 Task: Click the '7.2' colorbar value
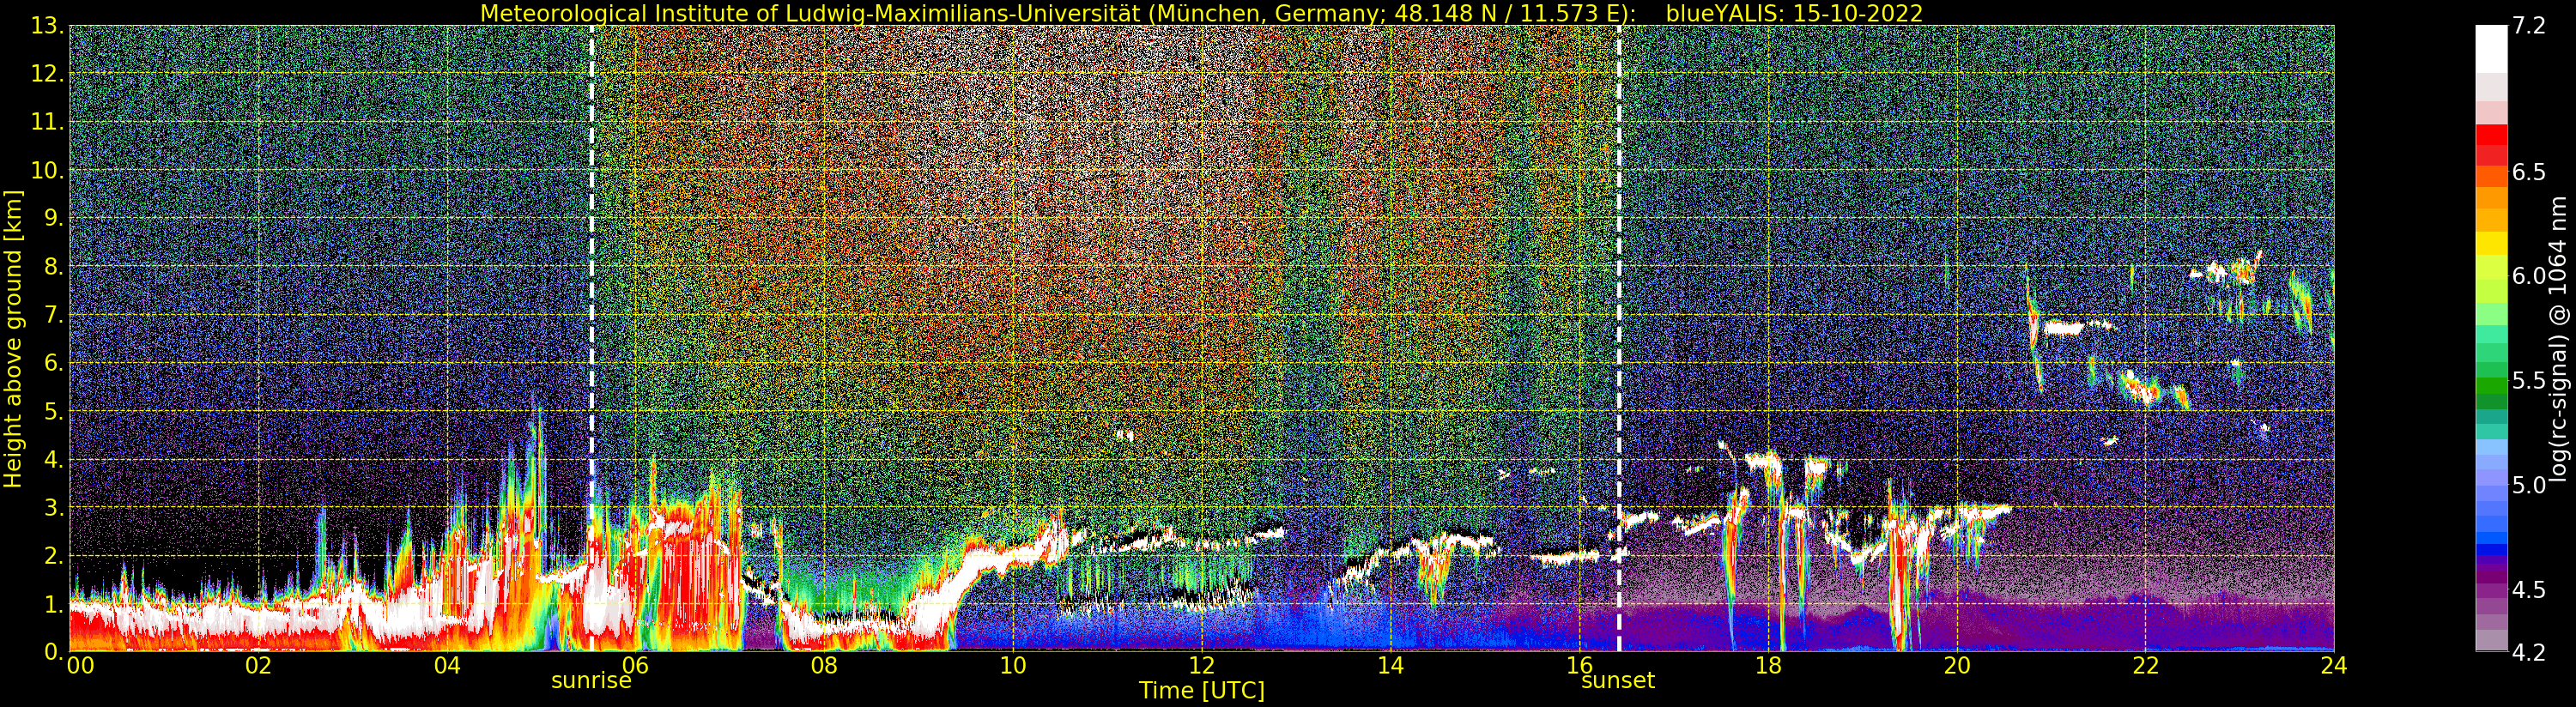click(2528, 26)
